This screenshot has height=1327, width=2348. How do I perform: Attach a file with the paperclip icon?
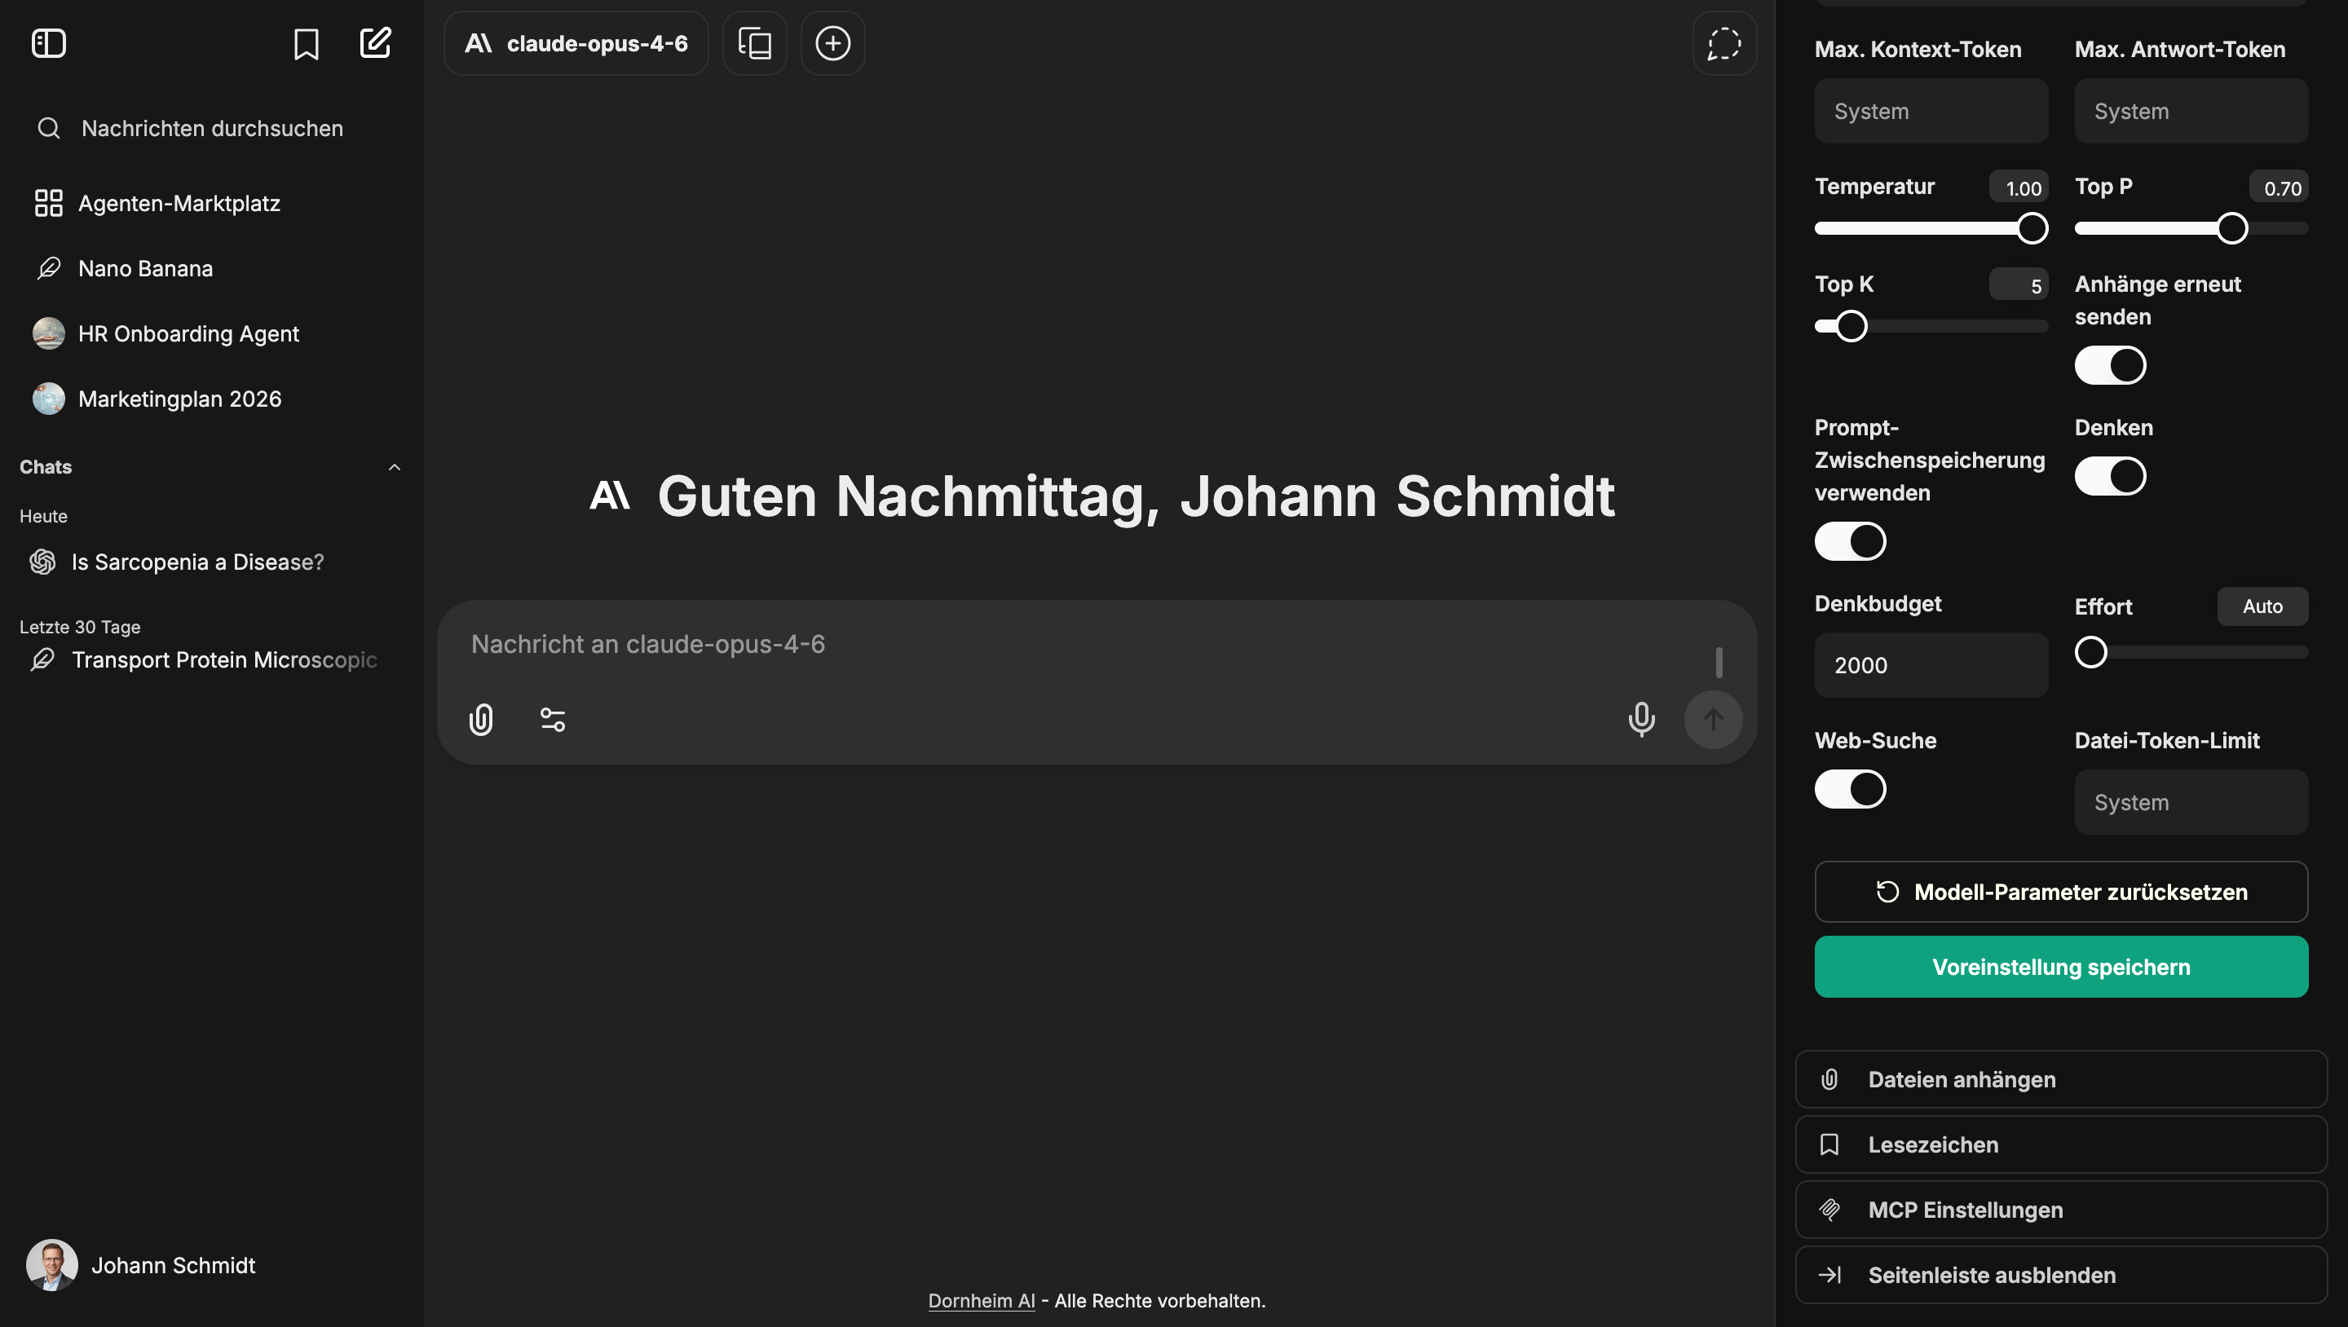click(x=480, y=719)
